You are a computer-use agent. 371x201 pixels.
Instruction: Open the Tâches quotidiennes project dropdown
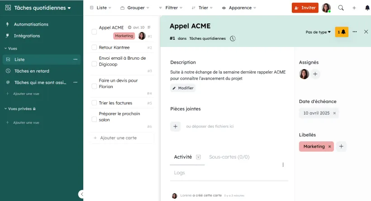[43, 8]
